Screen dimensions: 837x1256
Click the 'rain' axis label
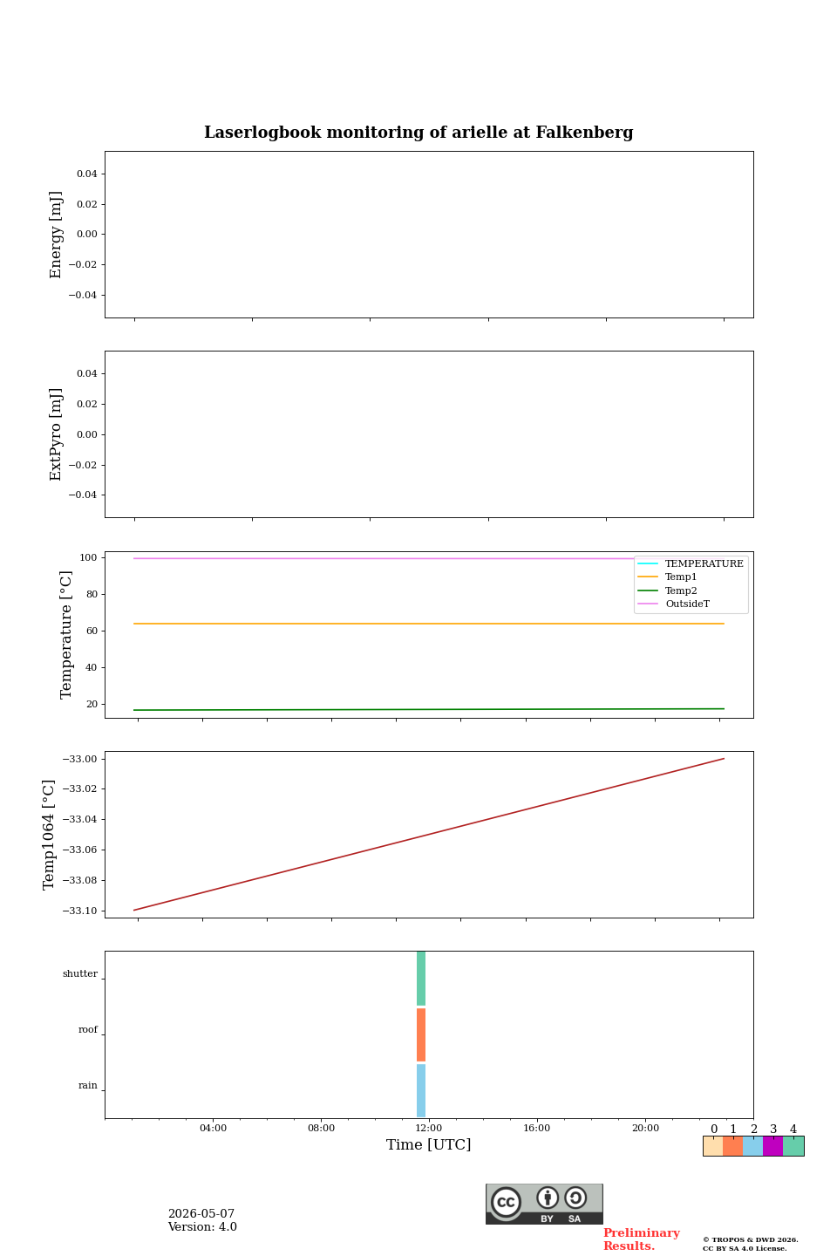point(88,1086)
